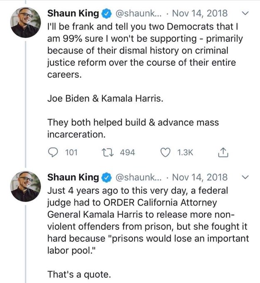Open Shaun King's name on the second tweet
The image size is (260, 283).
pyautogui.click(x=73, y=177)
